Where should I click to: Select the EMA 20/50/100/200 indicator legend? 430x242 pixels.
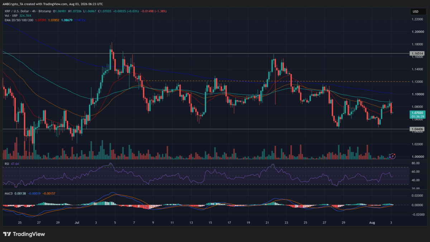tap(20, 20)
